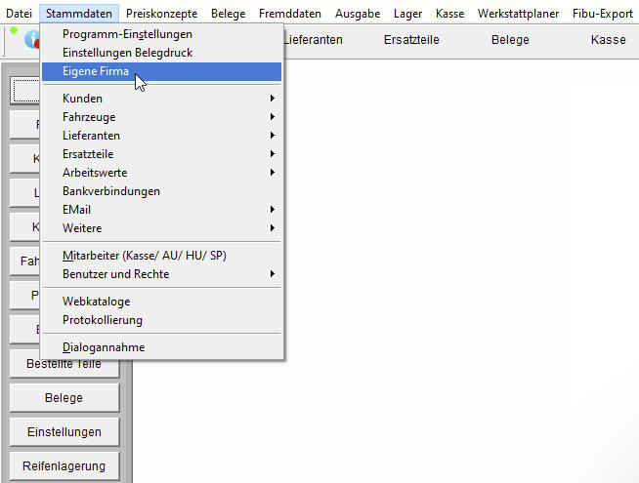Click the sidebar button starting with Fah

pos(25,261)
